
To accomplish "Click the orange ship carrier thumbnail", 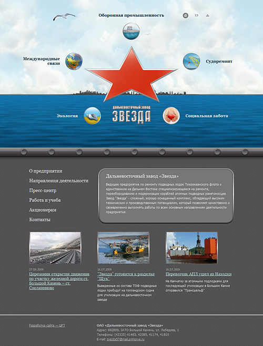I will (191, 248).
